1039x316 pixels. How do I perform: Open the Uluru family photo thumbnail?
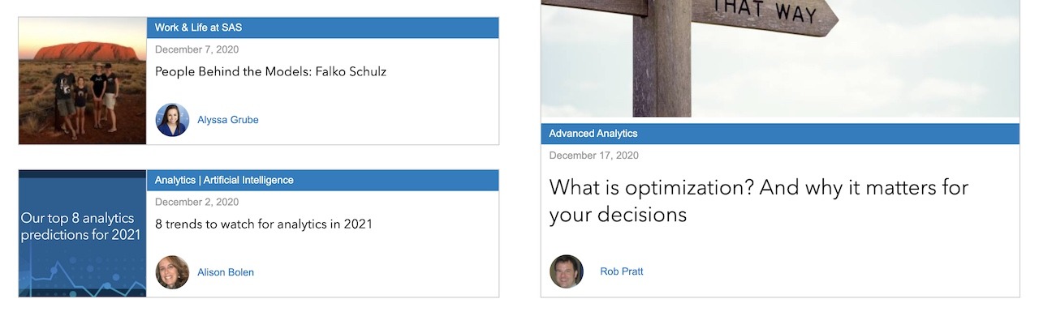coord(83,81)
